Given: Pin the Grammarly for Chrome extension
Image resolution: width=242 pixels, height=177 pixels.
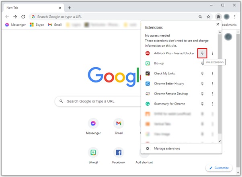Looking at the screenshot, I should point(202,104).
